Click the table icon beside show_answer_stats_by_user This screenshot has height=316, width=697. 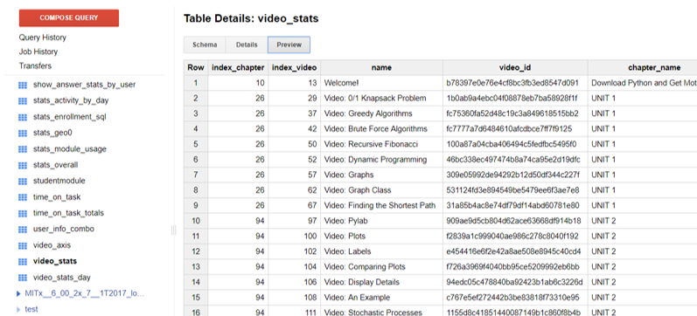click(23, 85)
